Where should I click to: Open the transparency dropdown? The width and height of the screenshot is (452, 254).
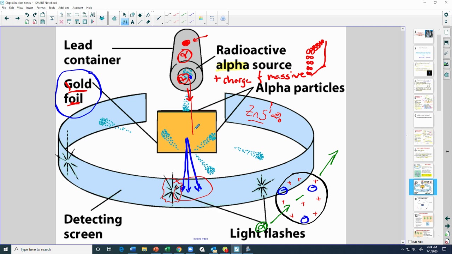pos(223,18)
